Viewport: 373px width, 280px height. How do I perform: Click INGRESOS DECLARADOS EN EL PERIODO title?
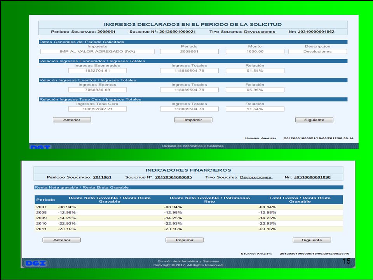(193, 24)
